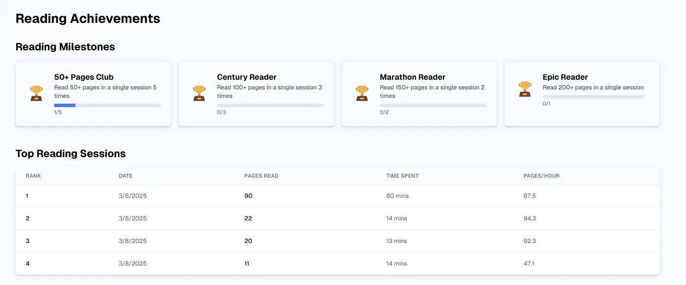Select the DATE column header
The image size is (686, 285).
click(x=125, y=176)
